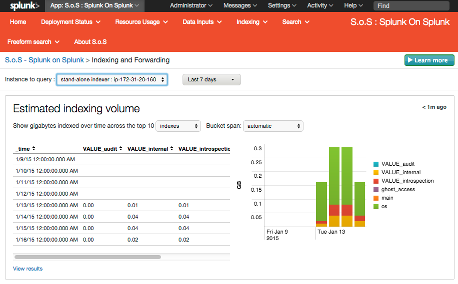Screen dimensions: 458x284
Task: Click the ghost_access legend entry
Action: coord(397,189)
